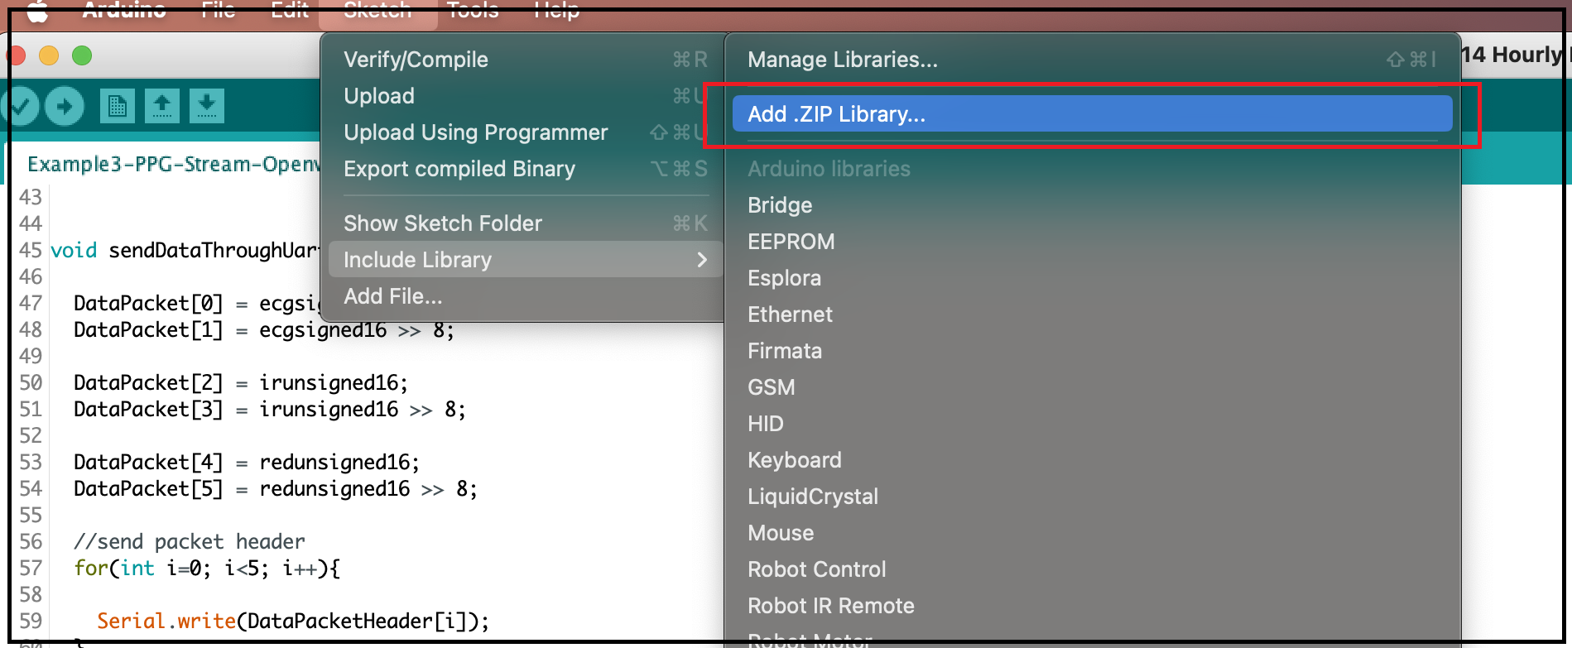Viewport: 1572px width, 648px height.
Task: Click the for loop line 57
Action: [x=206, y=568]
